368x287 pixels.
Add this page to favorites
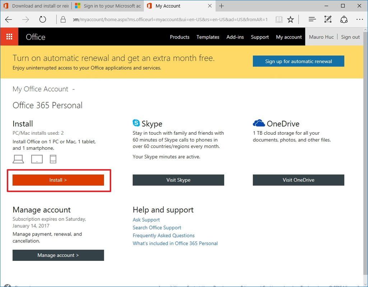[x=291, y=19]
